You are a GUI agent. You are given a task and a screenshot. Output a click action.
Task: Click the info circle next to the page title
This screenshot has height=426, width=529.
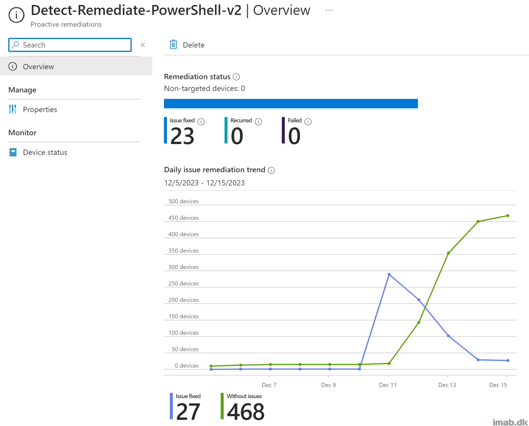(16, 14)
